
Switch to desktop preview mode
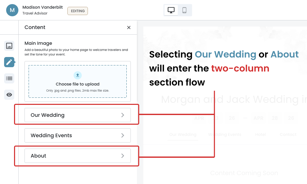coord(171,10)
